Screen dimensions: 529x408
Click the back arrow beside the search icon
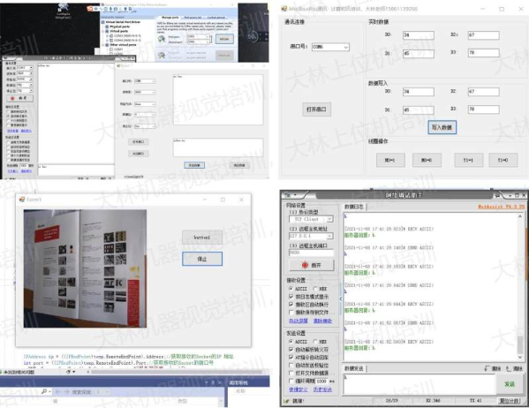57,392
